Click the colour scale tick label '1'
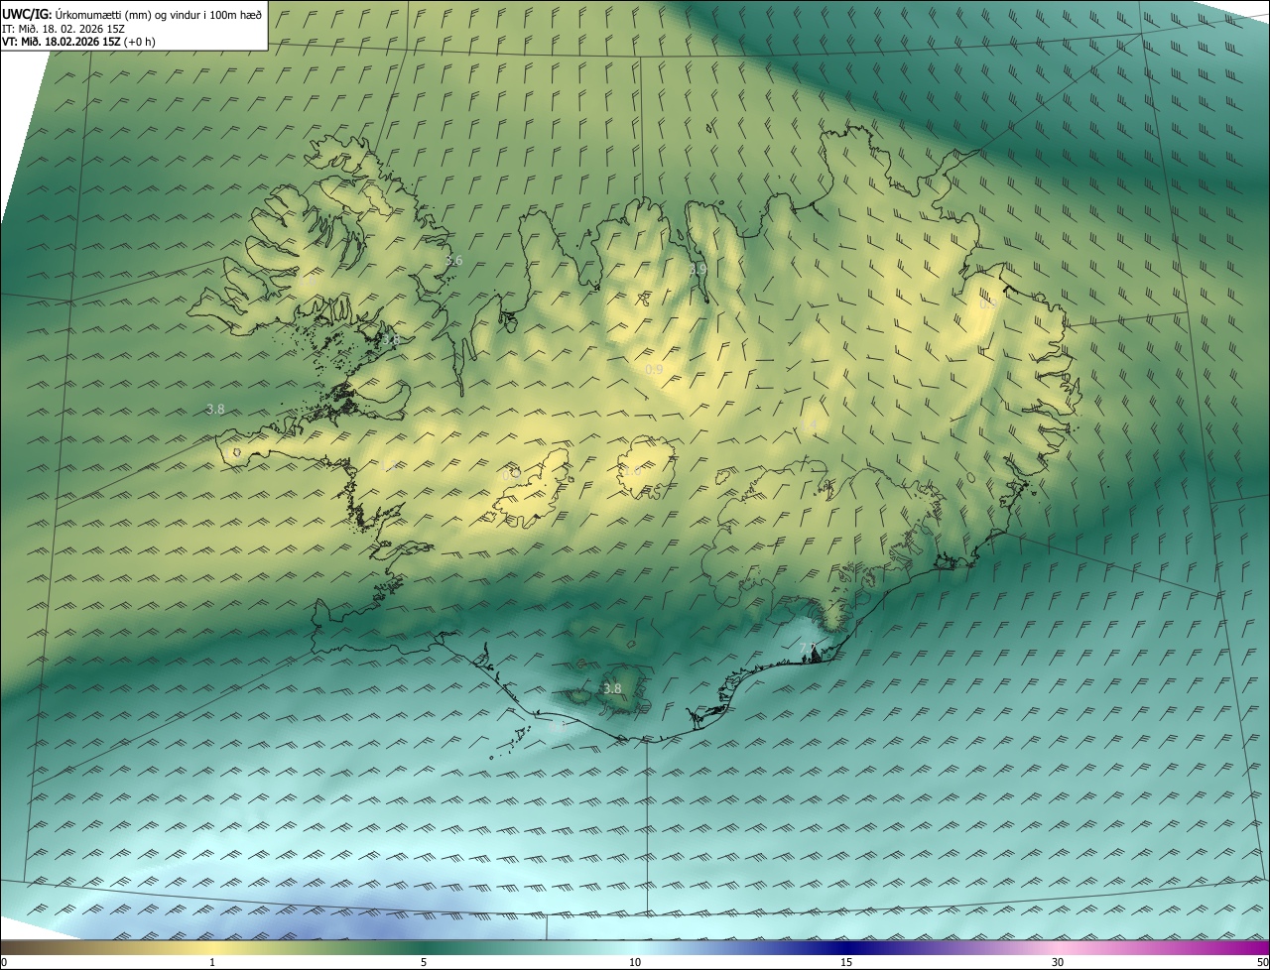 (212, 962)
